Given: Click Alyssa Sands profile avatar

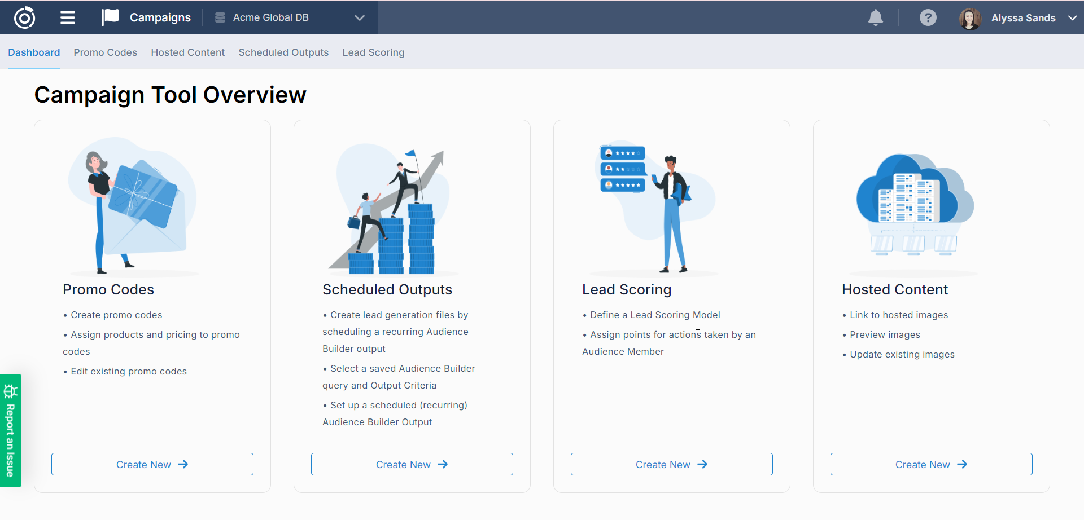Looking at the screenshot, I should pyautogui.click(x=969, y=17).
